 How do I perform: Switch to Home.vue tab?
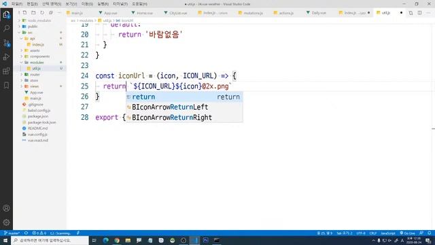point(145,13)
